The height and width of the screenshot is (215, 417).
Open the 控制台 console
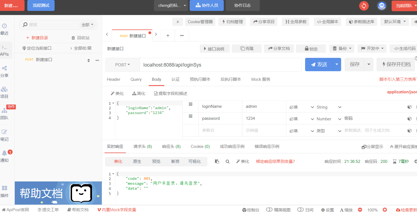tap(251, 210)
